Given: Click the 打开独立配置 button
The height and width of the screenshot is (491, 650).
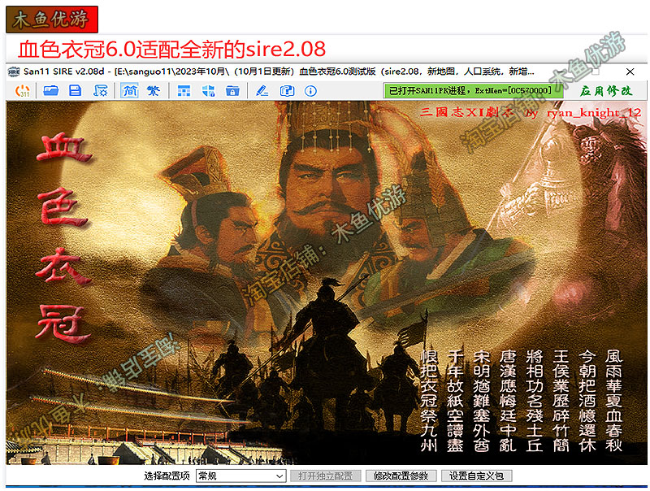Looking at the screenshot, I should [326, 476].
